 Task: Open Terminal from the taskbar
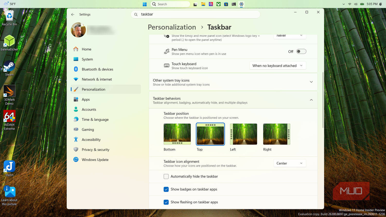pos(234,4)
